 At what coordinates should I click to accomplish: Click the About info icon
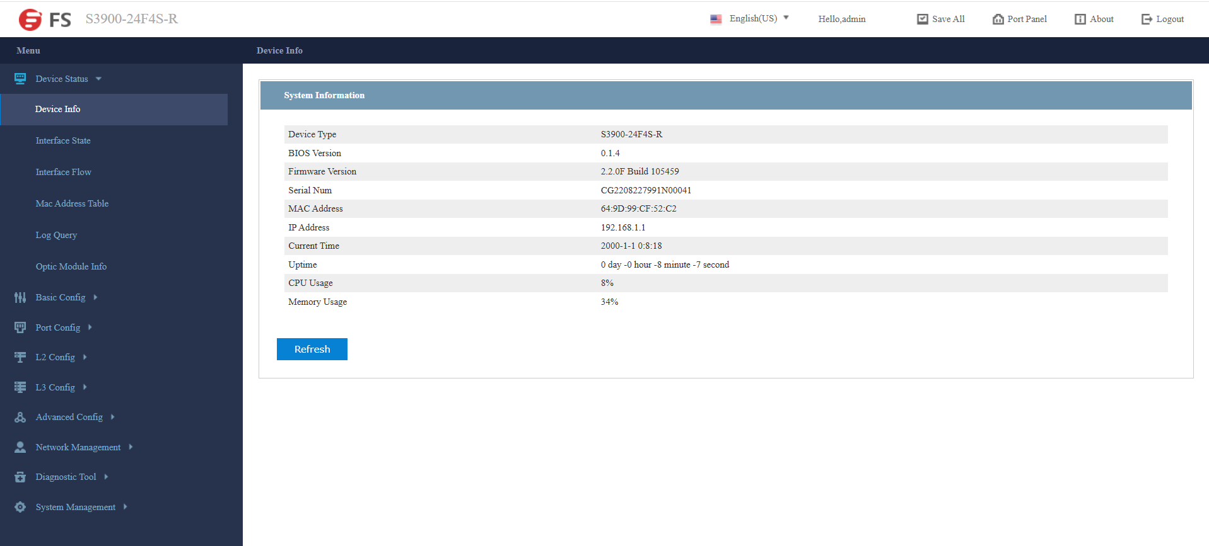point(1080,19)
